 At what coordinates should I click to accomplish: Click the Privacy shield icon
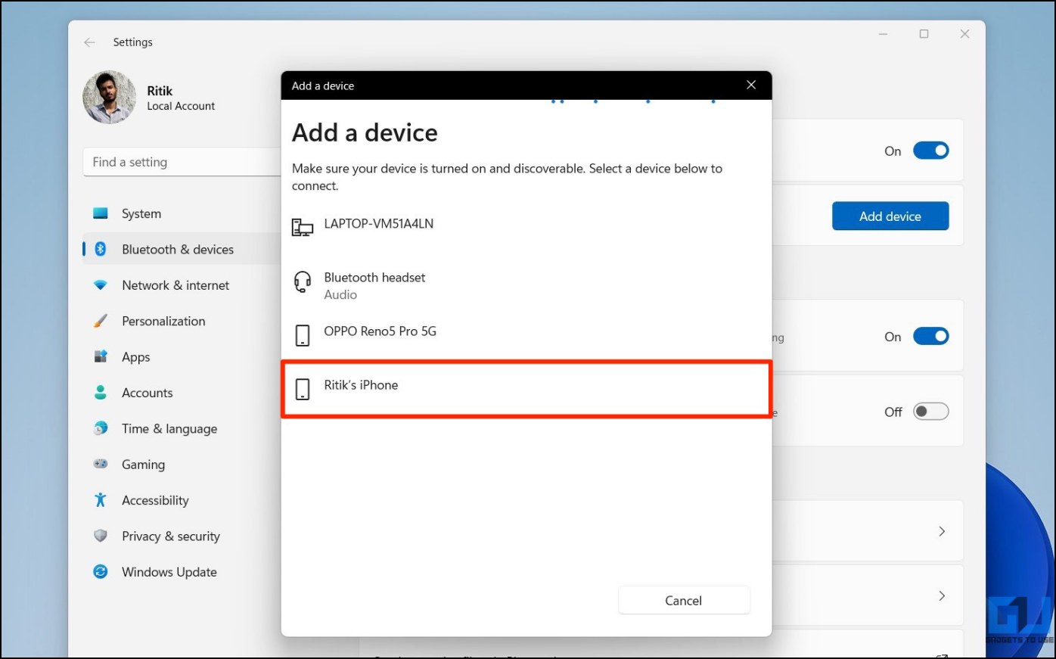tap(101, 536)
